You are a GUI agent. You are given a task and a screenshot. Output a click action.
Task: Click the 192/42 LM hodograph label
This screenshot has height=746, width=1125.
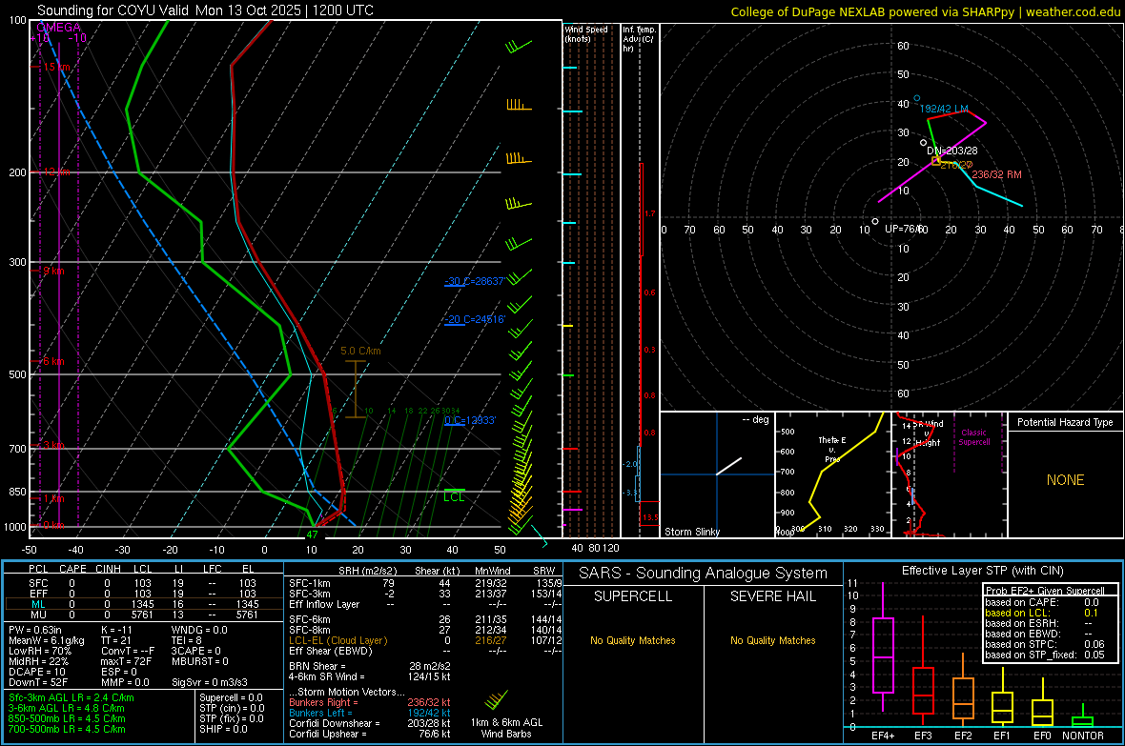[944, 109]
